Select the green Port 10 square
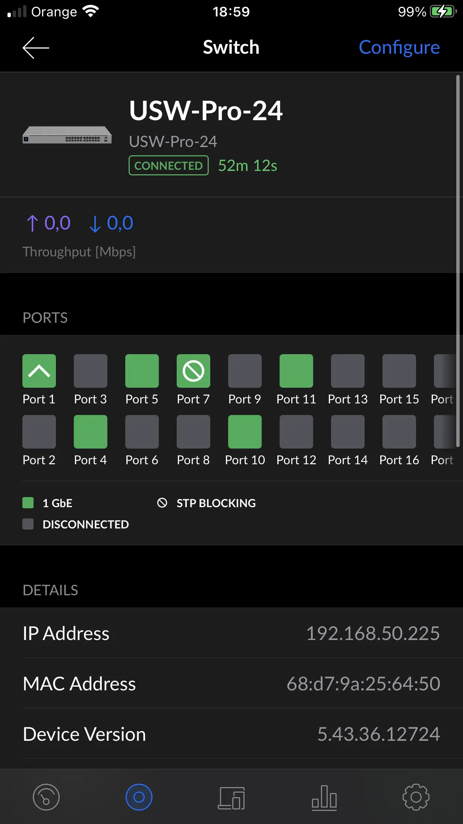 tap(245, 432)
